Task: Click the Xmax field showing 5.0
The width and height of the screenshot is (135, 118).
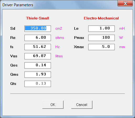Action: (101, 47)
